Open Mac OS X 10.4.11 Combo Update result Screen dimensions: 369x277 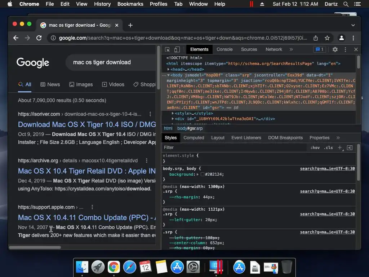87,217
